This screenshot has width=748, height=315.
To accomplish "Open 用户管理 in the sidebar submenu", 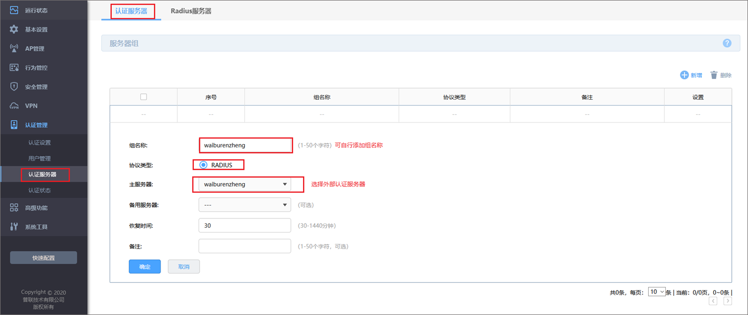I will (40, 159).
